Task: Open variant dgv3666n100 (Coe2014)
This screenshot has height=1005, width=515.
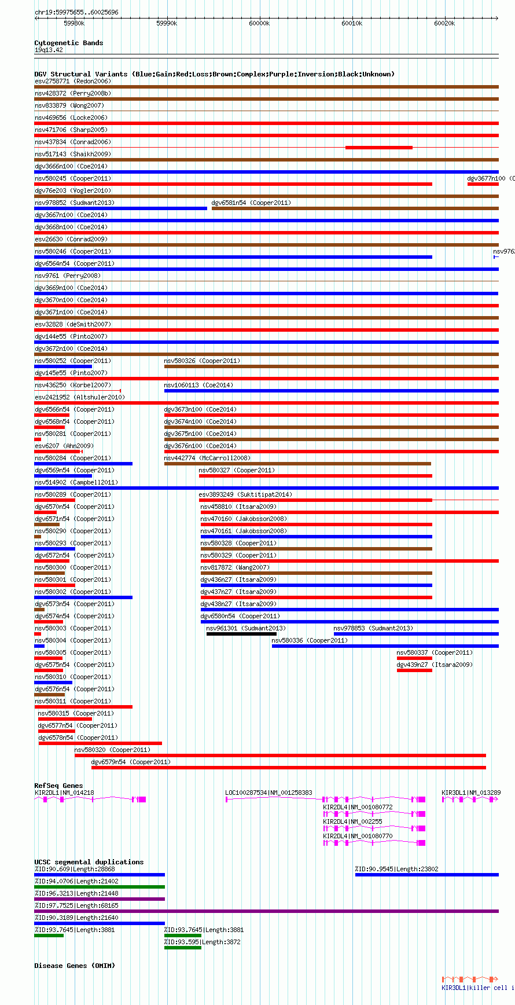Action: (267, 172)
